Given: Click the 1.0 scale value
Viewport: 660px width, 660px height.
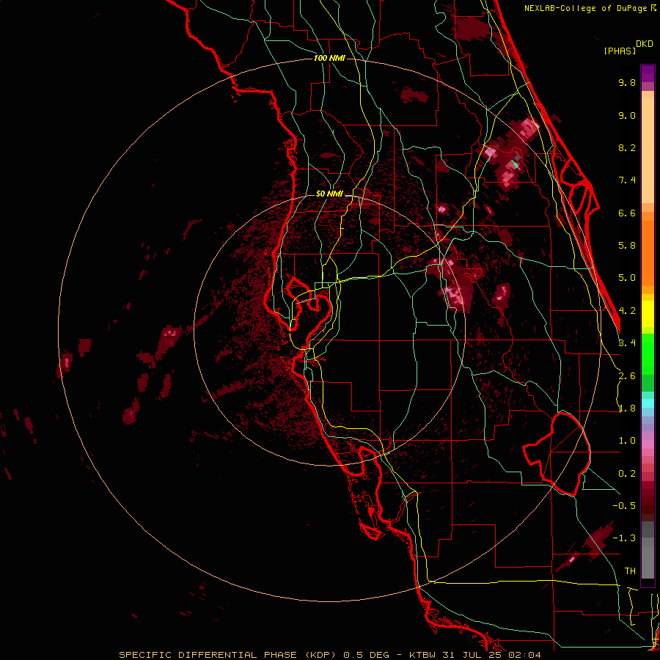Looking at the screenshot, I should [627, 441].
